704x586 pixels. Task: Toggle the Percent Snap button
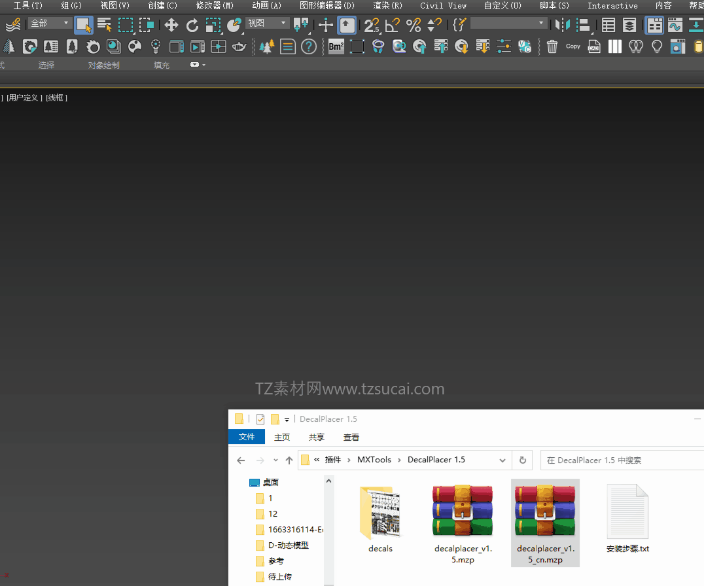[414, 26]
